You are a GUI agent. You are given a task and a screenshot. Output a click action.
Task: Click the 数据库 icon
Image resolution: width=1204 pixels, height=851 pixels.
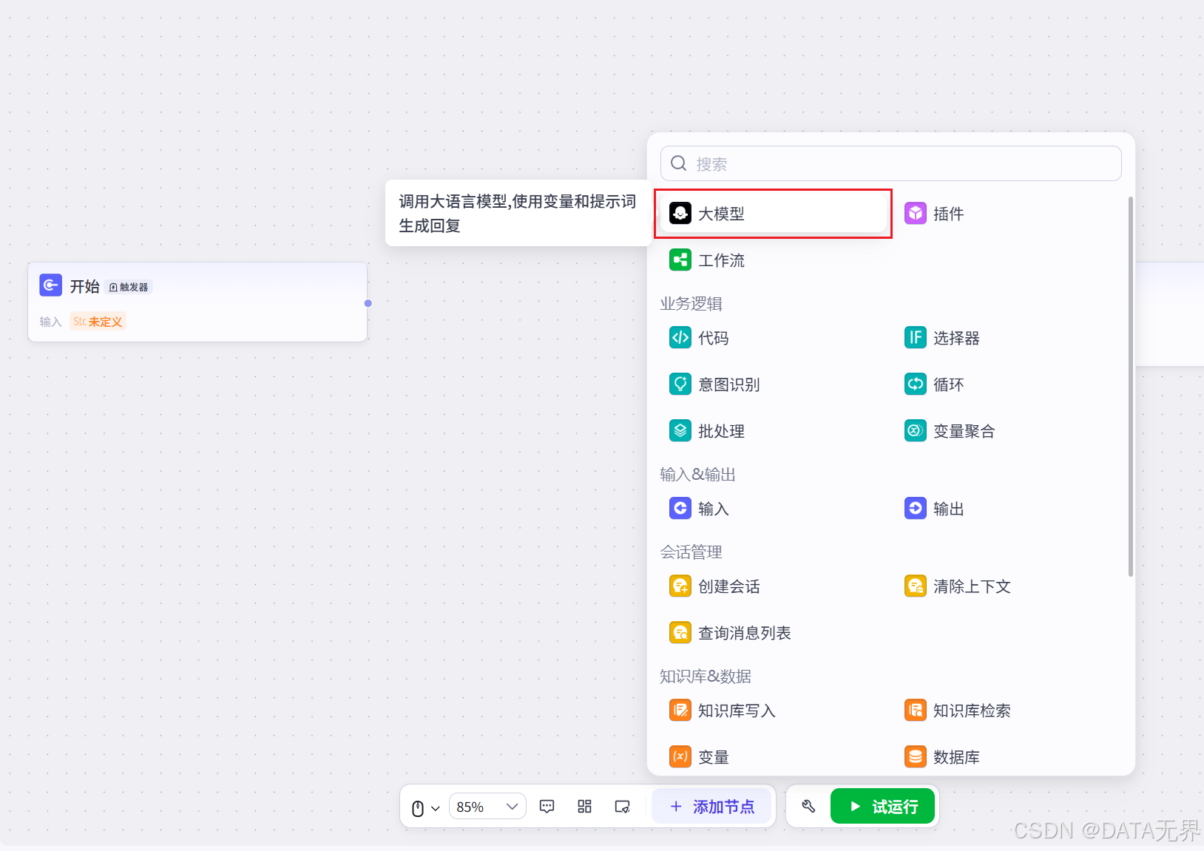click(916, 757)
